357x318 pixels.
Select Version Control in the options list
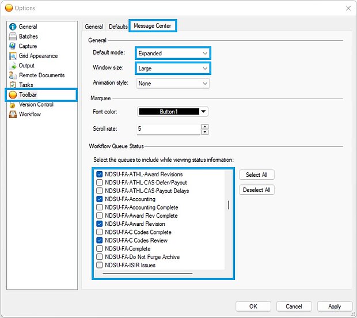[36, 104]
